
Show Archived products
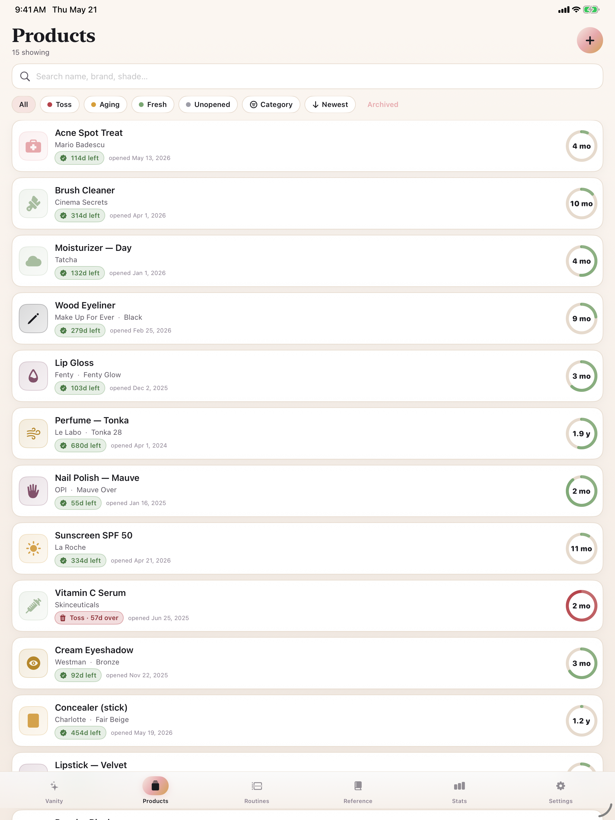383,105
